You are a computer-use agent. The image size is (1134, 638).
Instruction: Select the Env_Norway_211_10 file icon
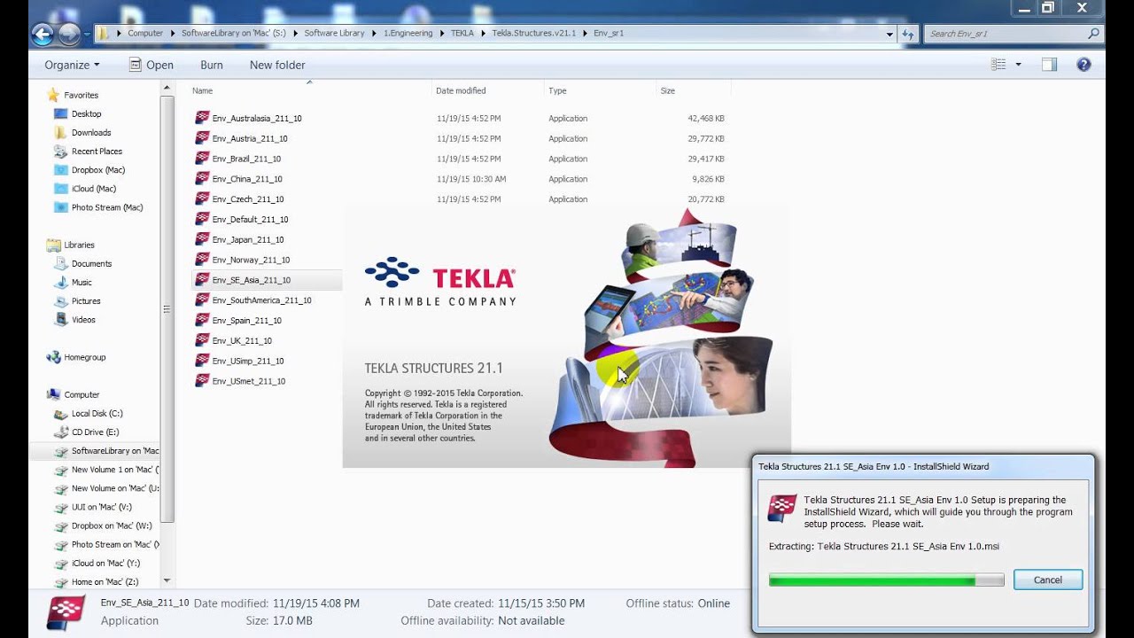click(202, 260)
